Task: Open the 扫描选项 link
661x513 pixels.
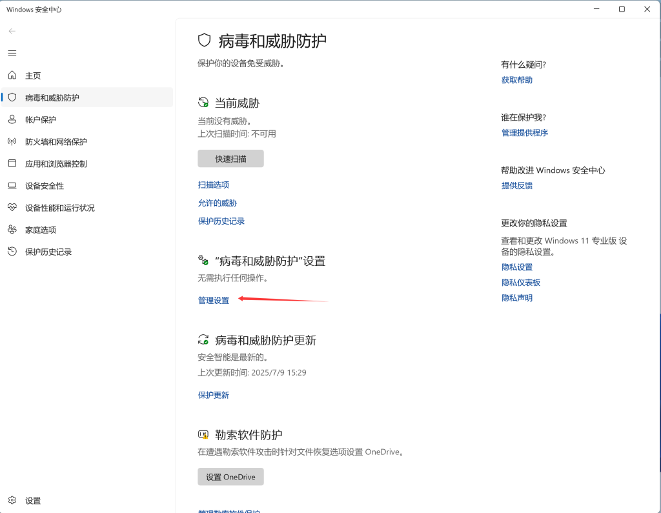Action: pos(214,185)
